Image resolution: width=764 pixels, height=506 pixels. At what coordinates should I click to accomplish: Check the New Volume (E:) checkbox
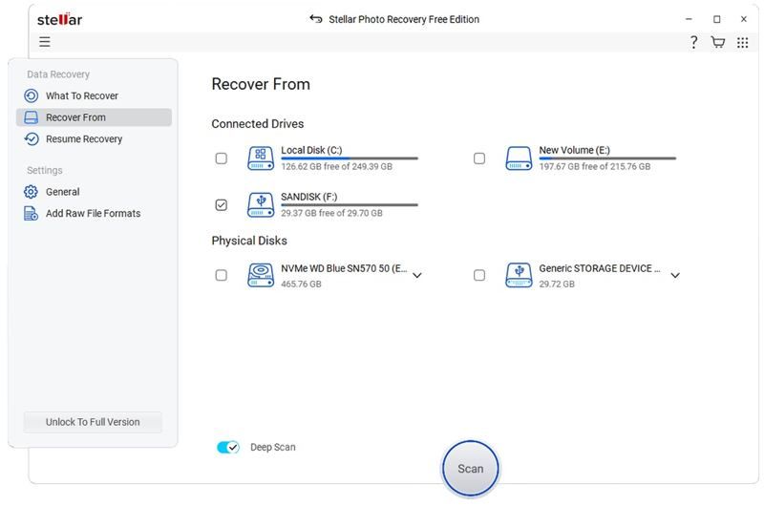pos(479,158)
